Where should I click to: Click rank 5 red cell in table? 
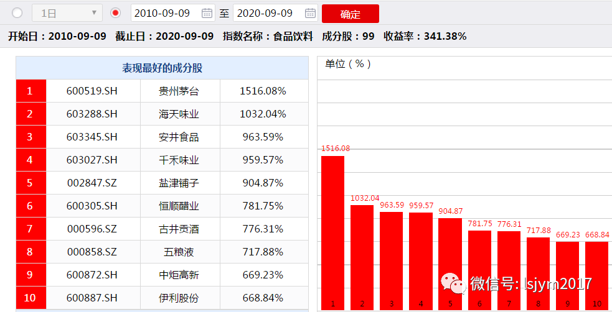point(31,183)
